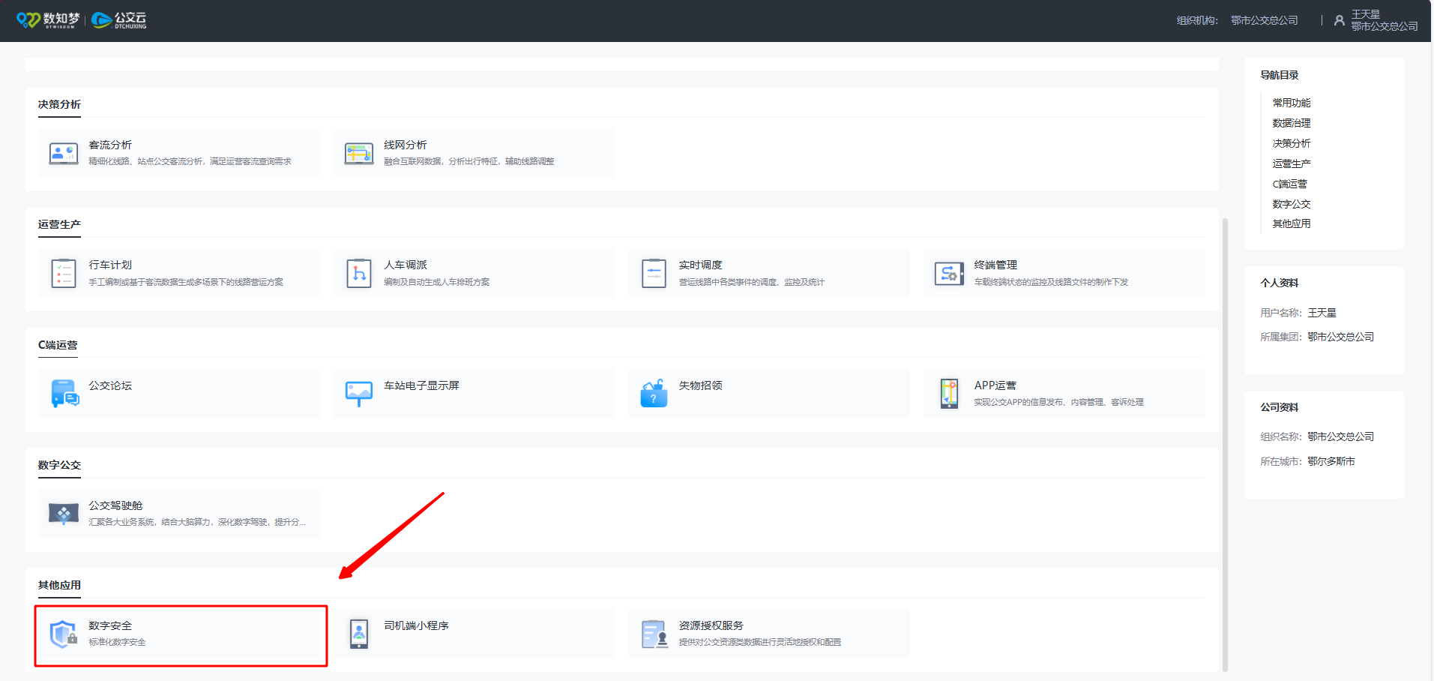Screen dimensions: 1434x681
Task: Click the vertical scrollbar of main panel
Action: click(x=1225, y=442)
